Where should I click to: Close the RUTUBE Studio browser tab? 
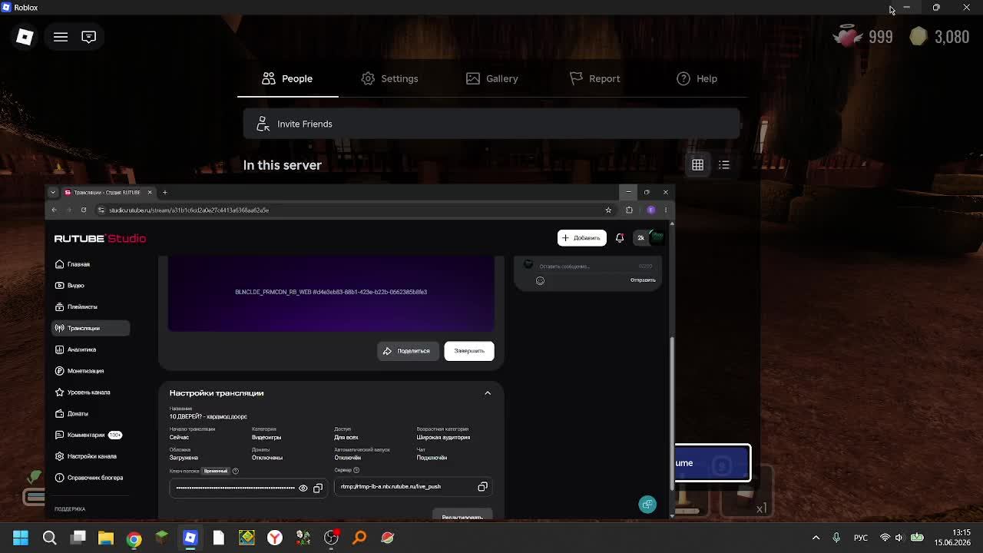point(150,192)
